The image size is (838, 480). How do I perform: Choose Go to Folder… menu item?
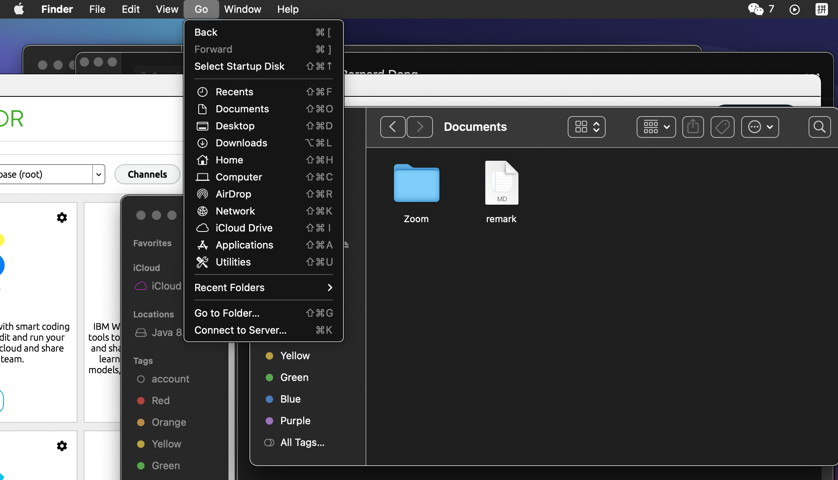(263, 313)
